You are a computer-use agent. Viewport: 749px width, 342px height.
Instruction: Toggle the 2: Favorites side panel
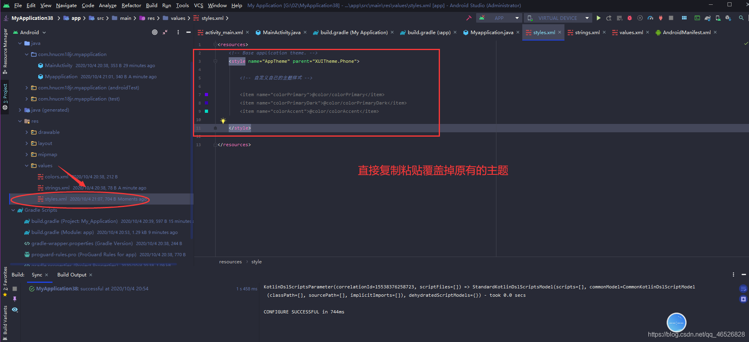pyautogui.click(x=5, y=281)
